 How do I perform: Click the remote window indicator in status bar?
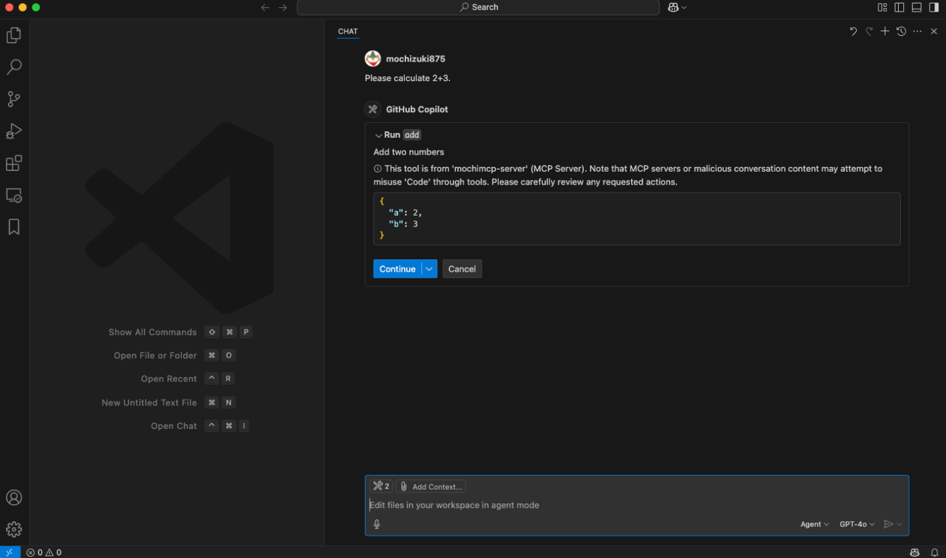coord(9,552)
